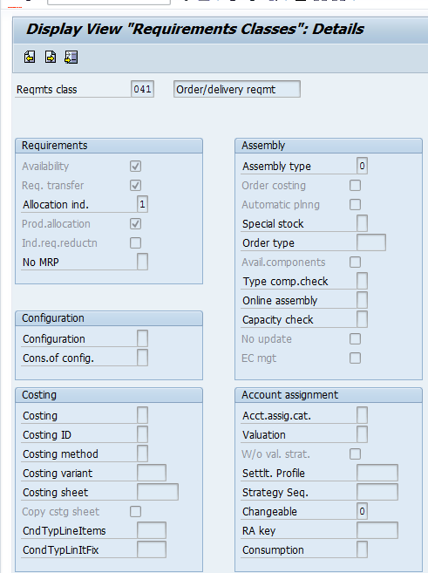The image size is (428, 573).
Task: Click the Order/delivery reqmt description field
Action: pos(237,89)
